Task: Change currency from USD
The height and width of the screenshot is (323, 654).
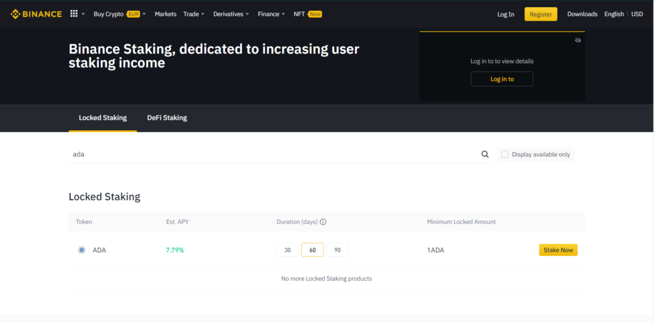Action: pyautogui.click(x=637, y=14)
